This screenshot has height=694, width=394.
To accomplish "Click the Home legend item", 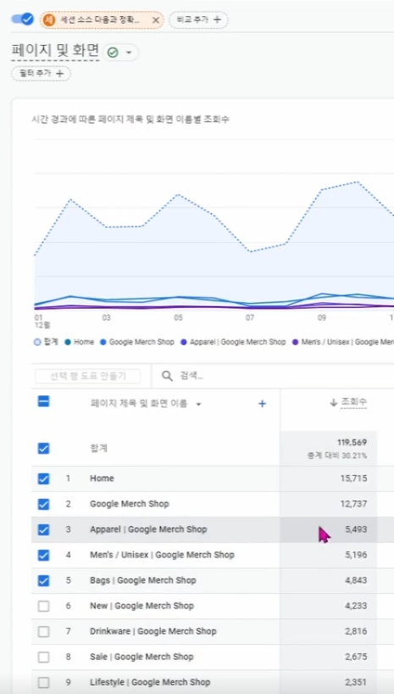I will click(79, 342).
